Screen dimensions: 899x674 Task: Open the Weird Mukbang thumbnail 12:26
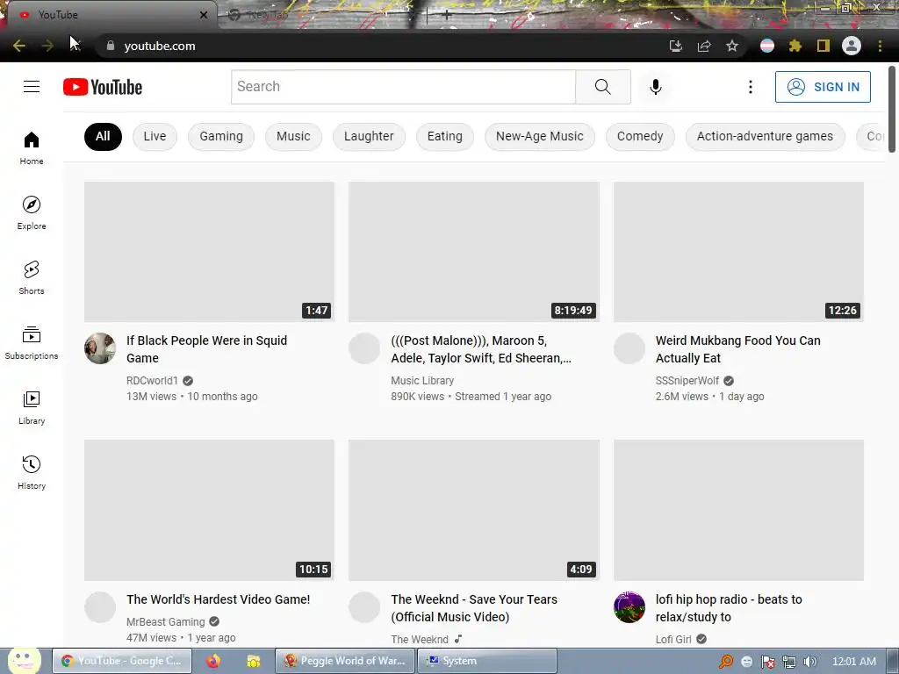click(738, 252)
